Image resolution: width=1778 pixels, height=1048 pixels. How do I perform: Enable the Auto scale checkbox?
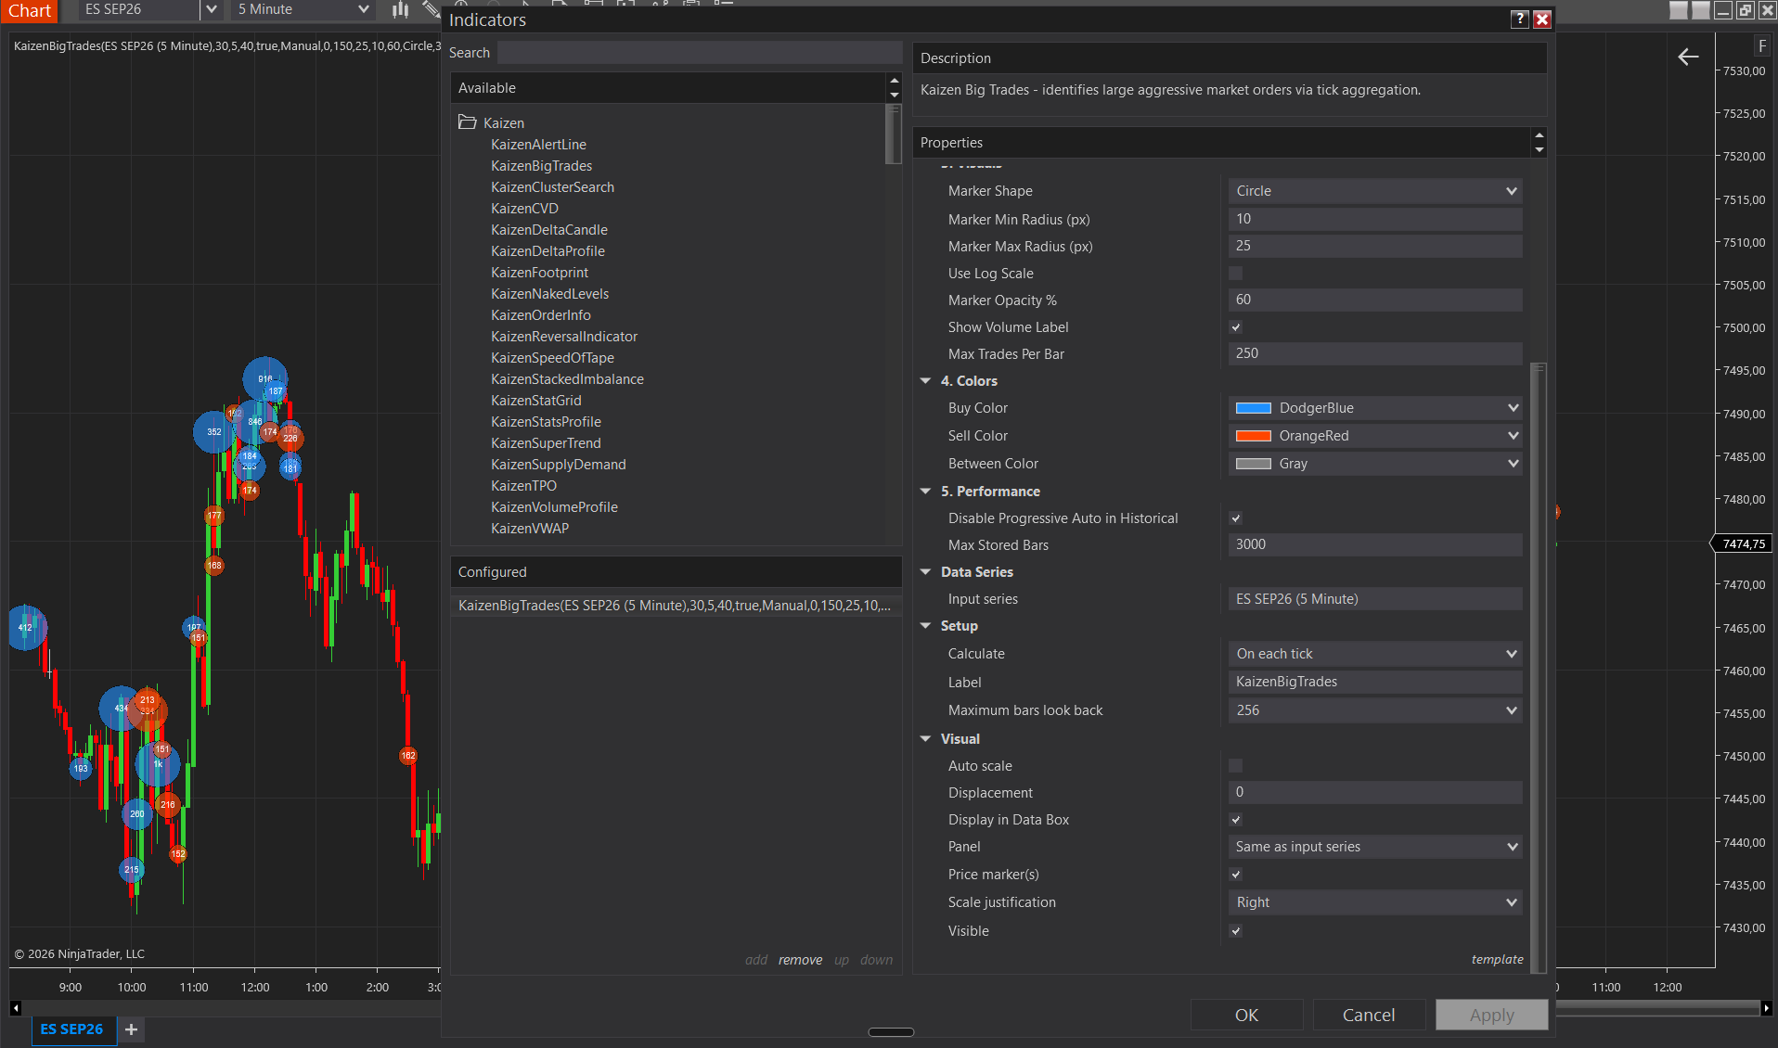(x=1235, y=766)
